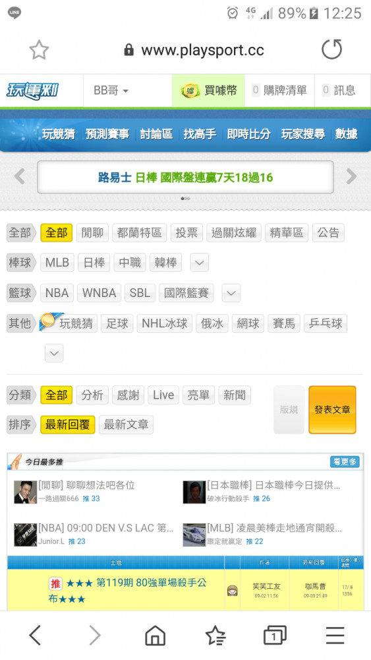The height and width of the screenshot is (660, 371).
Task: Select the MLB baseball filter
Action: [57, 263]
